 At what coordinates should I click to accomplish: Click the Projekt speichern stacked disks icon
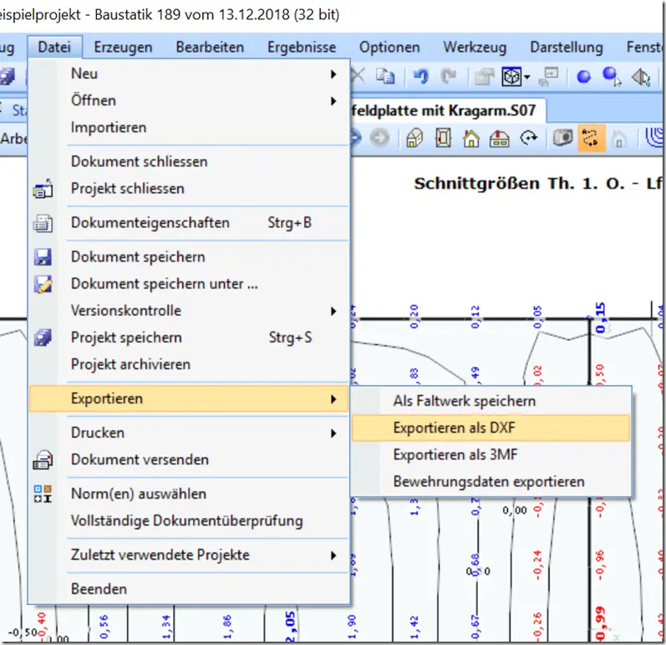coord(43,338)
